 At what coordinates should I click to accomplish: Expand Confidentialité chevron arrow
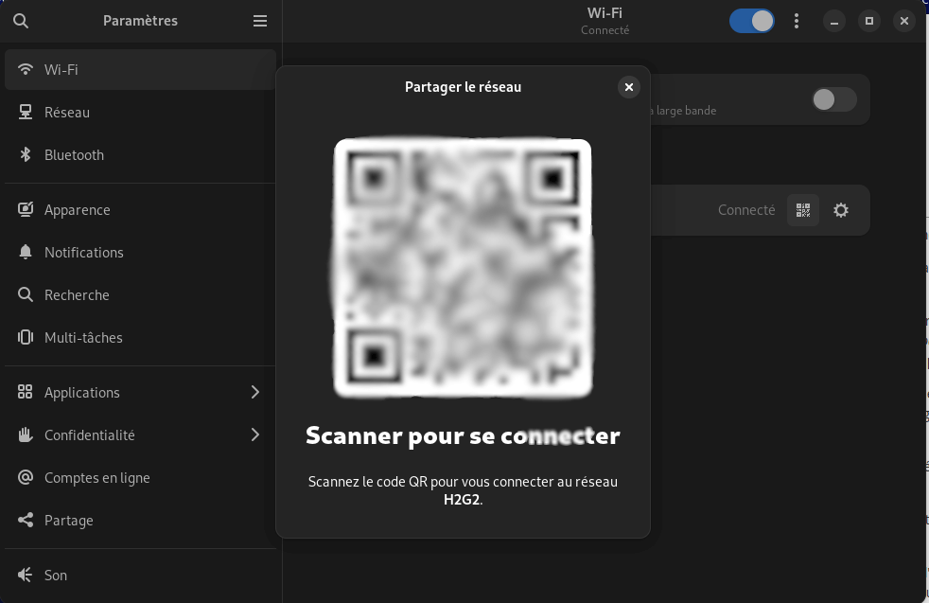click(x=254, y=435)
